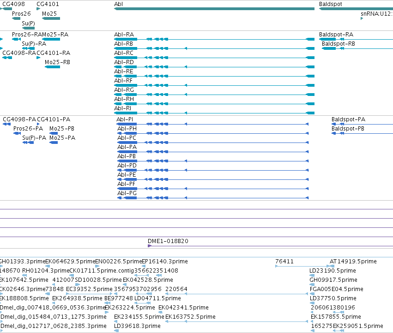Click the Baldspot-PA protein label
Image resolution: width=393 pixels, height=333 pixels.
[x=348, y=119]
